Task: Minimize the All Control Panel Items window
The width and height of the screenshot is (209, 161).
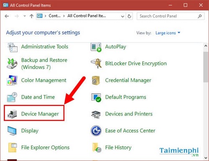Action: pyautogui.click(x=170, y=5)
